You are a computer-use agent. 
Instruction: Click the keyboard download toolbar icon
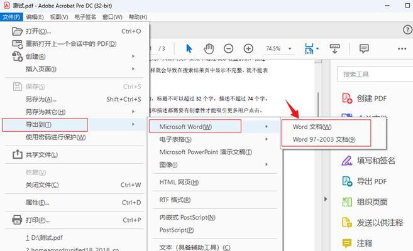[335, 49]
